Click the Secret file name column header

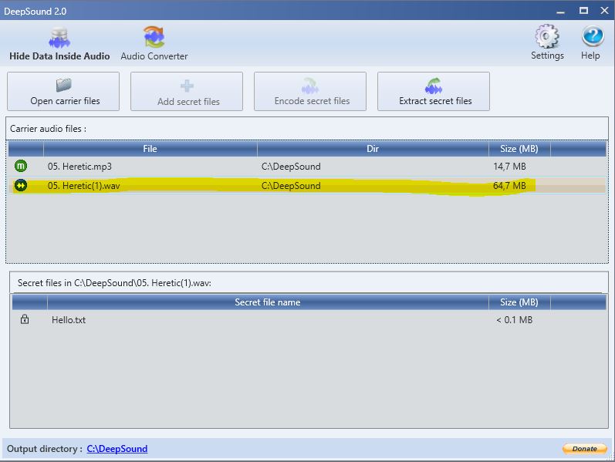pyautogui.click(x=267, y=302)
